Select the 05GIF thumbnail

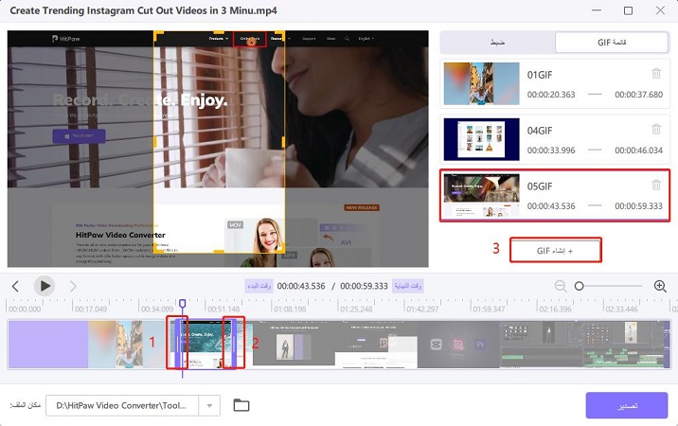(x=481, y=195)
